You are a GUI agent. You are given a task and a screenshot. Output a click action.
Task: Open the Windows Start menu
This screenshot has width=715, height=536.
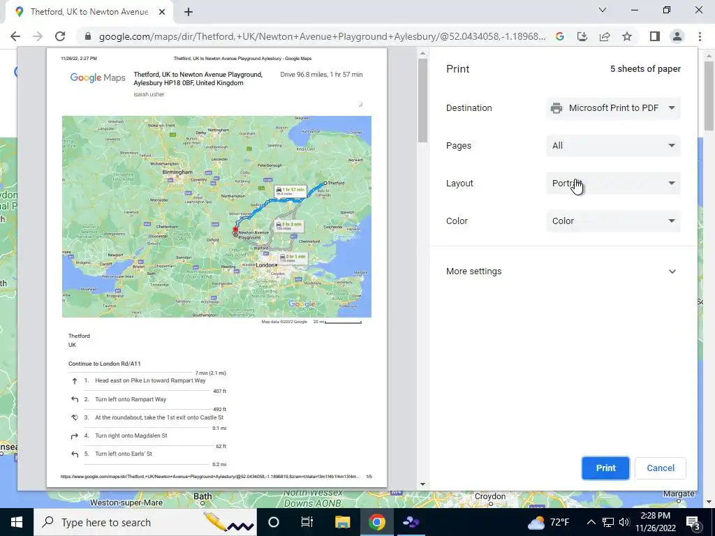17,522
